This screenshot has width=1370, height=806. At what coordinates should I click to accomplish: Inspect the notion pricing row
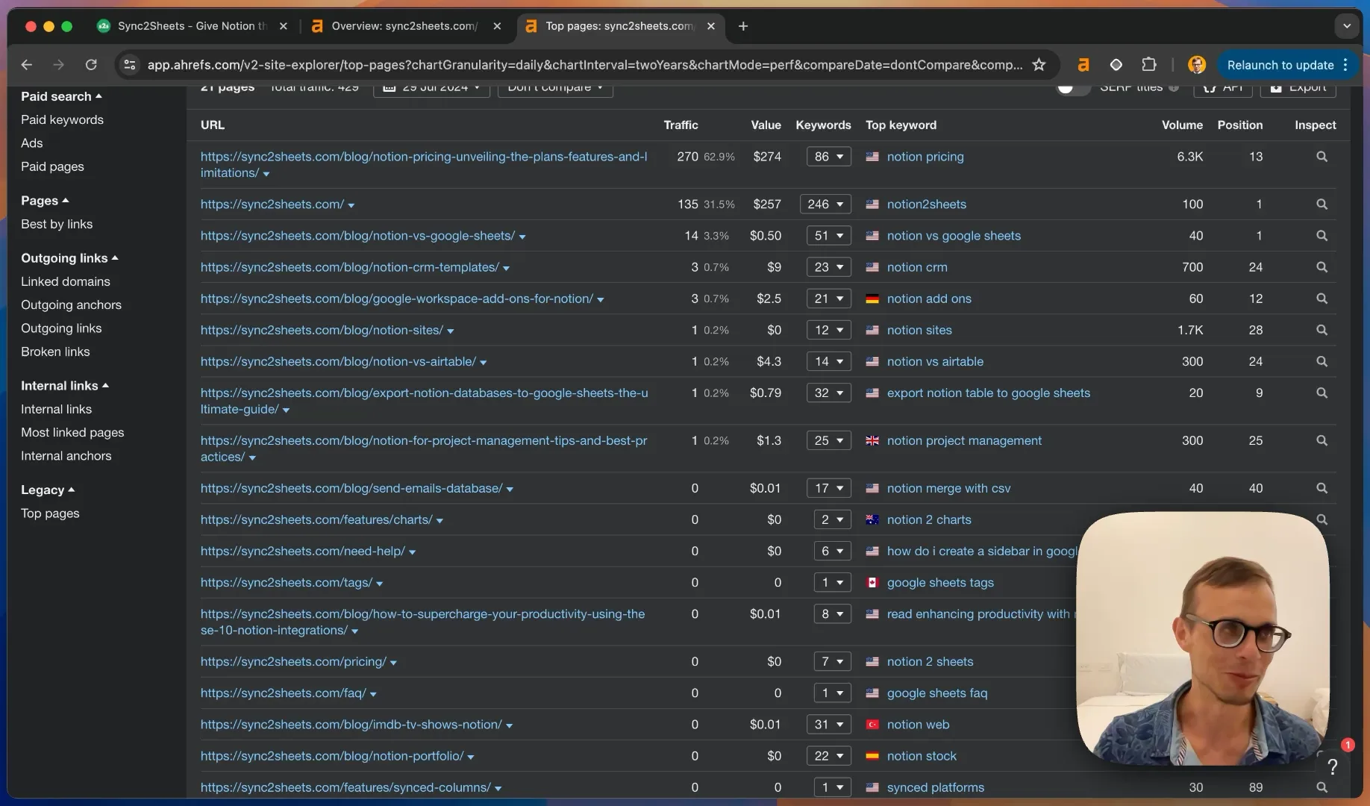point(1321,157)
